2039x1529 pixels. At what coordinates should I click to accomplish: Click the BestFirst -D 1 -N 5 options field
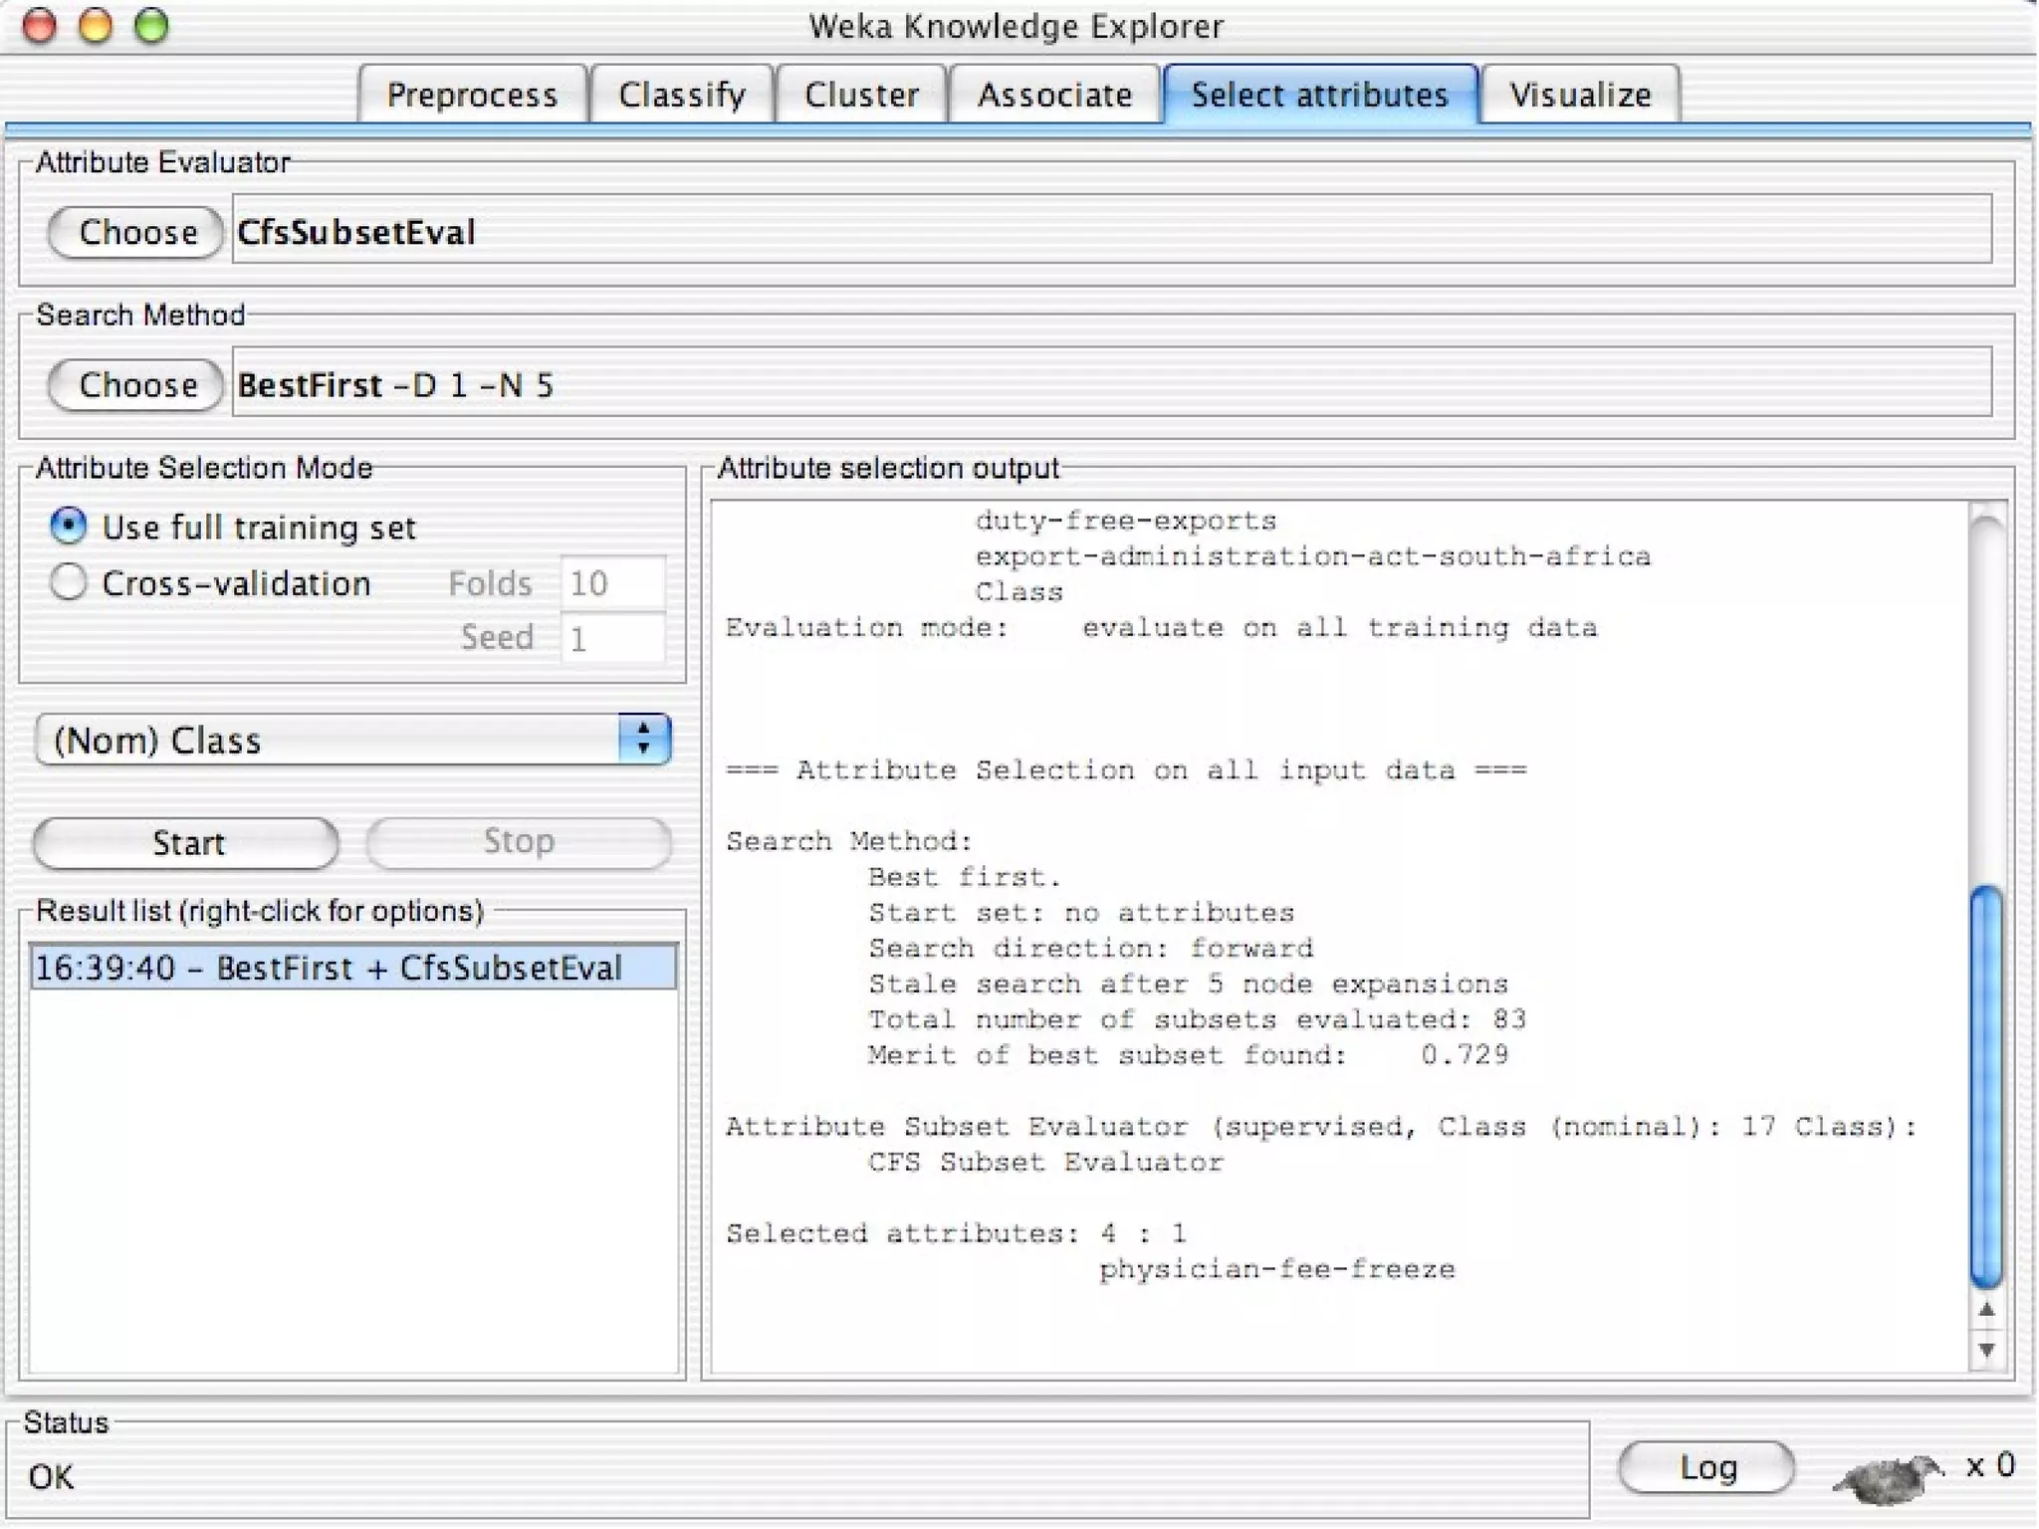click(x=1110, y=385)
